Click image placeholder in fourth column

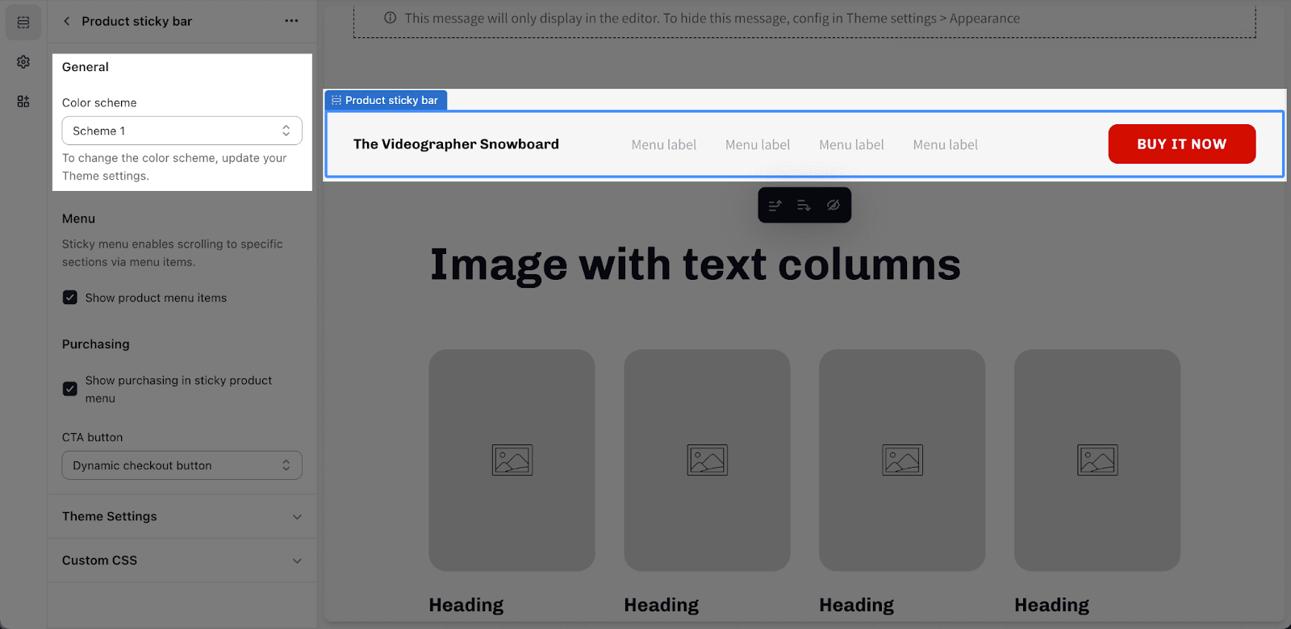[1097, 460]
